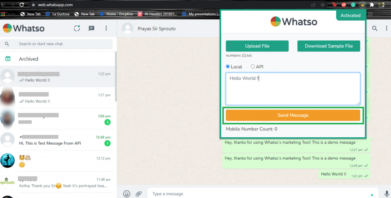The height and width of the screenshot is (198, 391).
Task: Open the conversation three-dot menu
Action: pos(386,28)
